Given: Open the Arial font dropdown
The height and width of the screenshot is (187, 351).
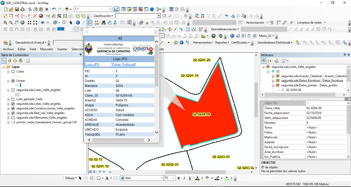Looking at the screenshot, I should (161, 178).
